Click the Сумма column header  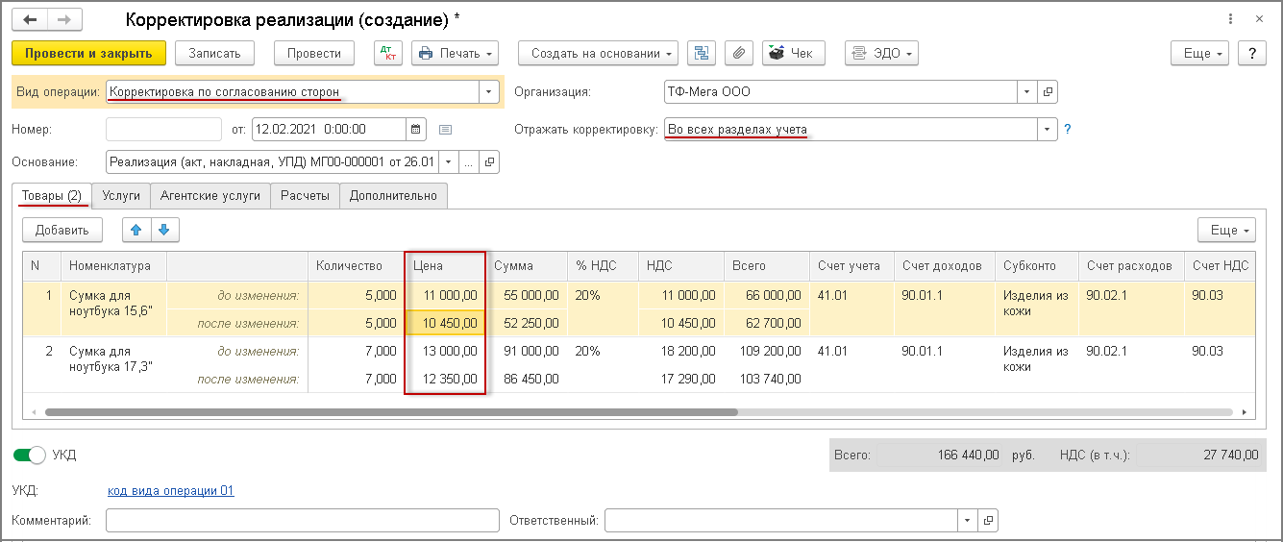tap(527, 266)
